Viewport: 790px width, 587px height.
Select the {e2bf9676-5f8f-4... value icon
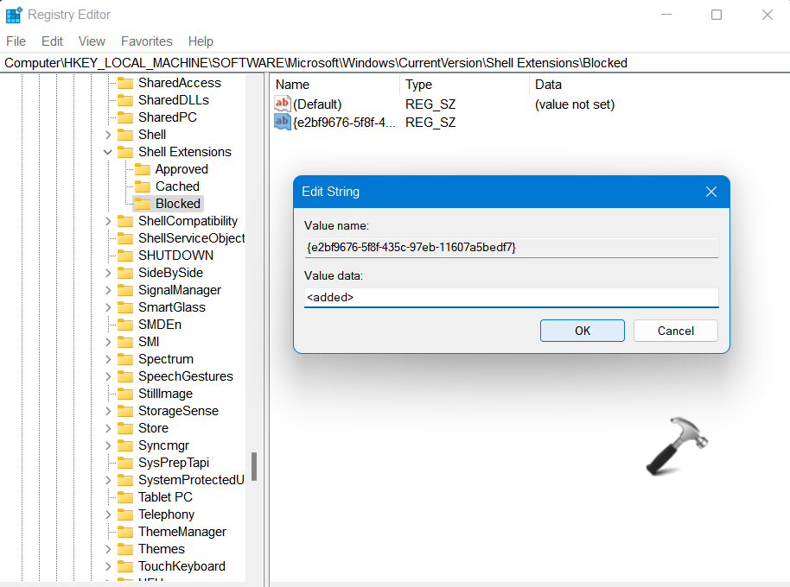[282, 123]
